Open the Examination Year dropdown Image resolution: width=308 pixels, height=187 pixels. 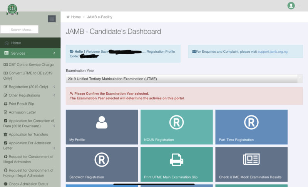184,78
